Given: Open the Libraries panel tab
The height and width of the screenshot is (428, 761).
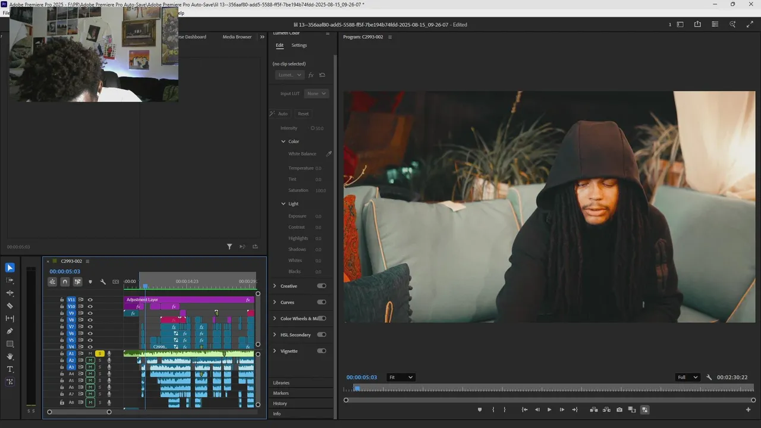Looking at the screenshot, I should [281, 383].
